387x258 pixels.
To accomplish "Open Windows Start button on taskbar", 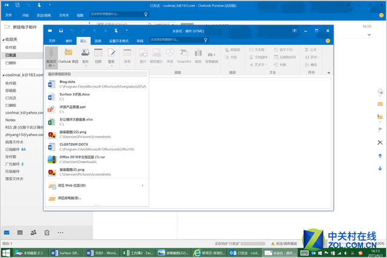I will coord(6,253).
